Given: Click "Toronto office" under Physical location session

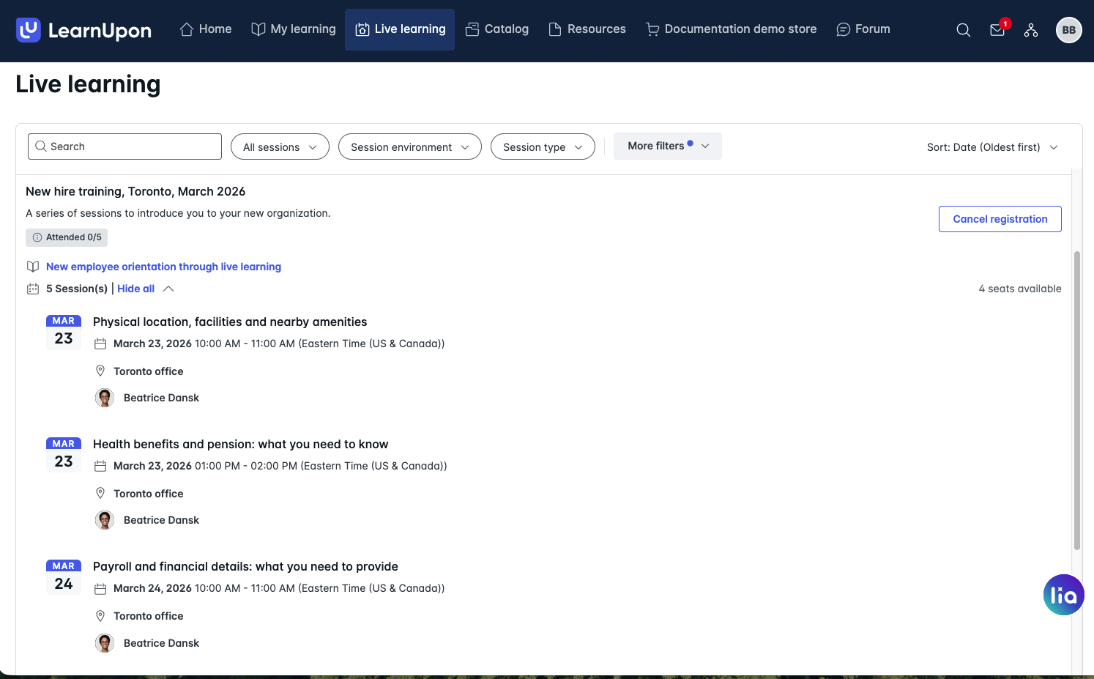Looking at the screenshot, I should [149, 371].
